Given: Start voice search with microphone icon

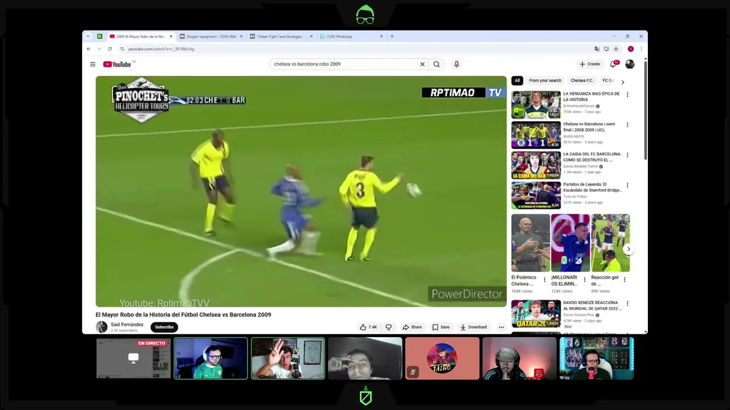Looking at the screenshot, I should click(x=456, y=64).
